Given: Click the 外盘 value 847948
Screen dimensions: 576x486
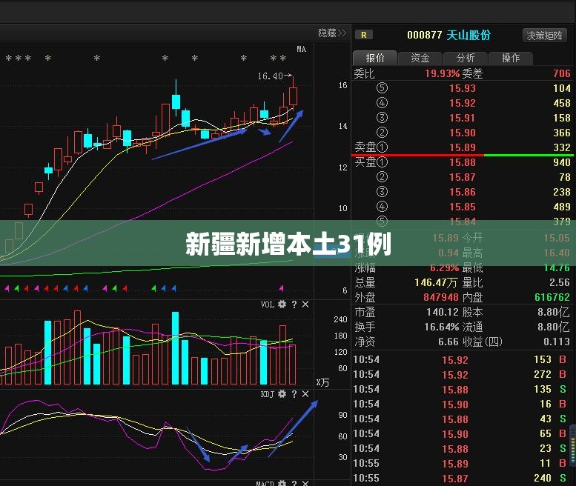Looking at the screenshot, I should (x=441, y=297).
